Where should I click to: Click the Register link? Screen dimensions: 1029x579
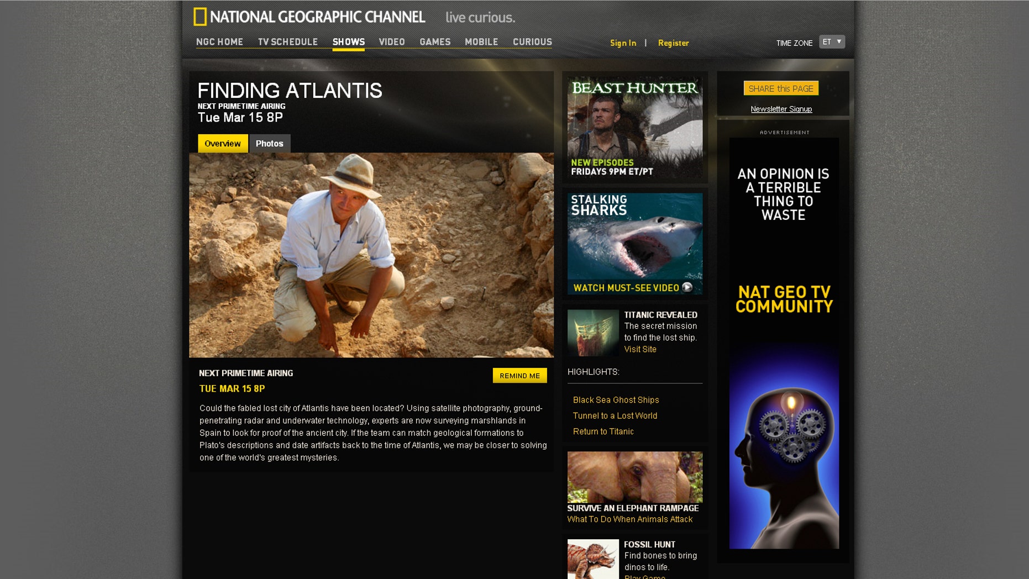pos(673,43)
